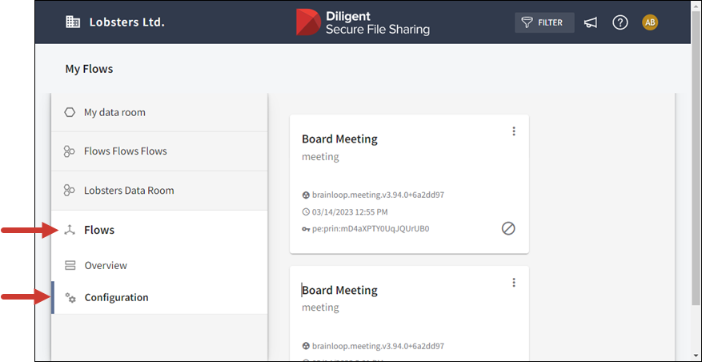Open three-dot menu on first Board Meeting card
Screen dimensions: 702x362
514,131
